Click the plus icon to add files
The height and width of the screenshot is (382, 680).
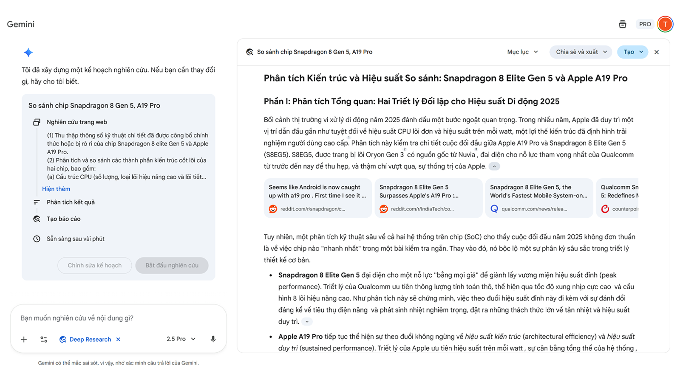(24, 339)
